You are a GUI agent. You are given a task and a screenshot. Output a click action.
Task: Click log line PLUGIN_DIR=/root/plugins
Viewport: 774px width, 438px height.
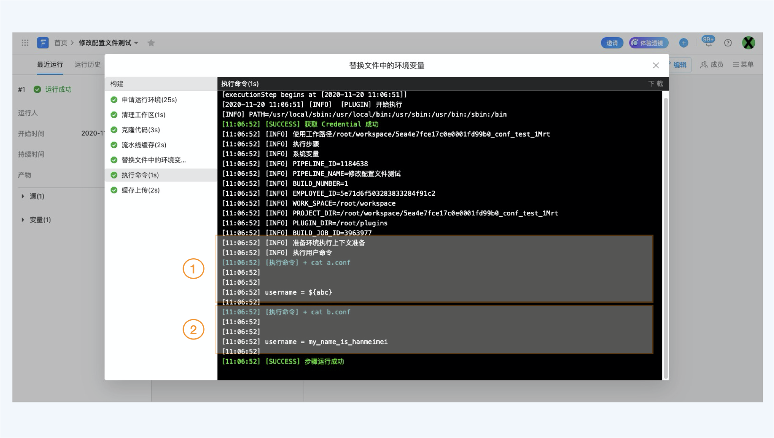305,223
